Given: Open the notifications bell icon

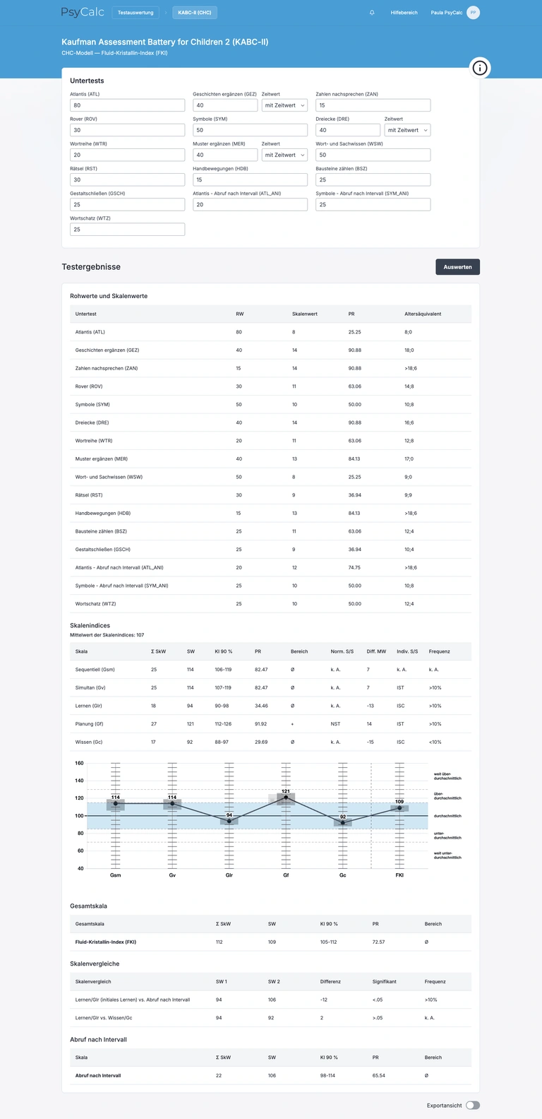Looking at the screenshot, I should coord(372,13).
